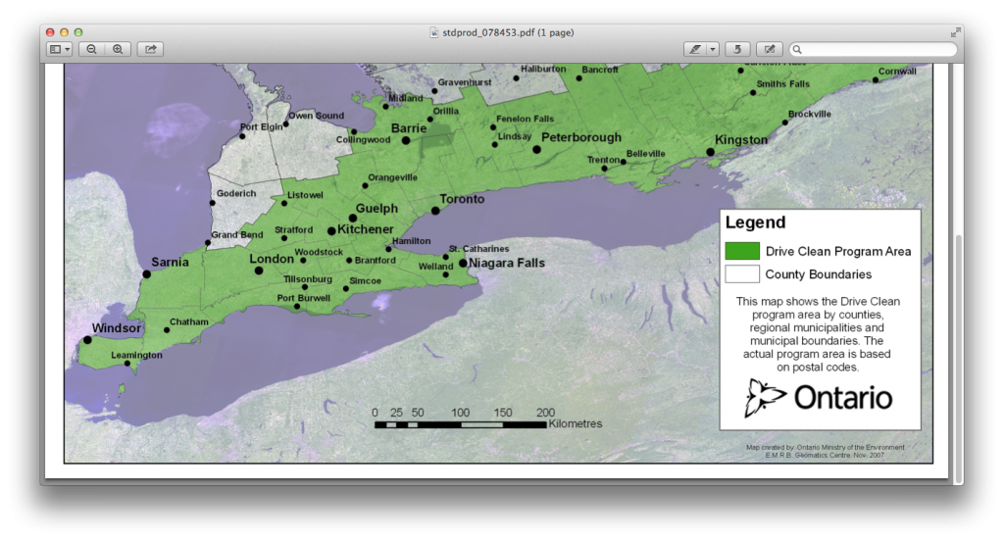The image size is (1004, 541).
Task: Click the green Drive Clean legend swatch
Action: click(x=742, y=251)
